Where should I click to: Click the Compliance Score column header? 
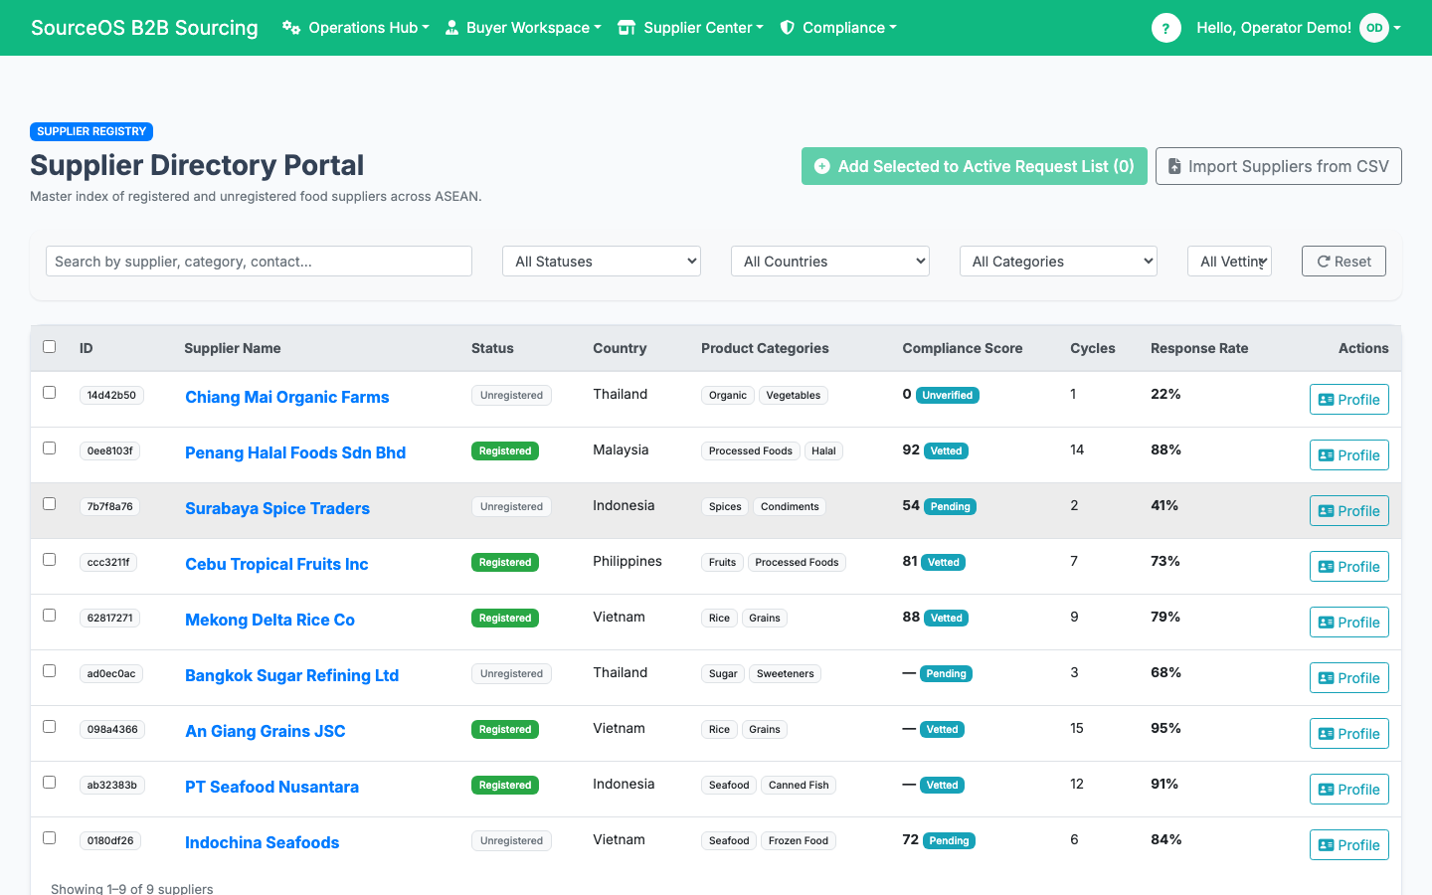click(x=963, y=348)
